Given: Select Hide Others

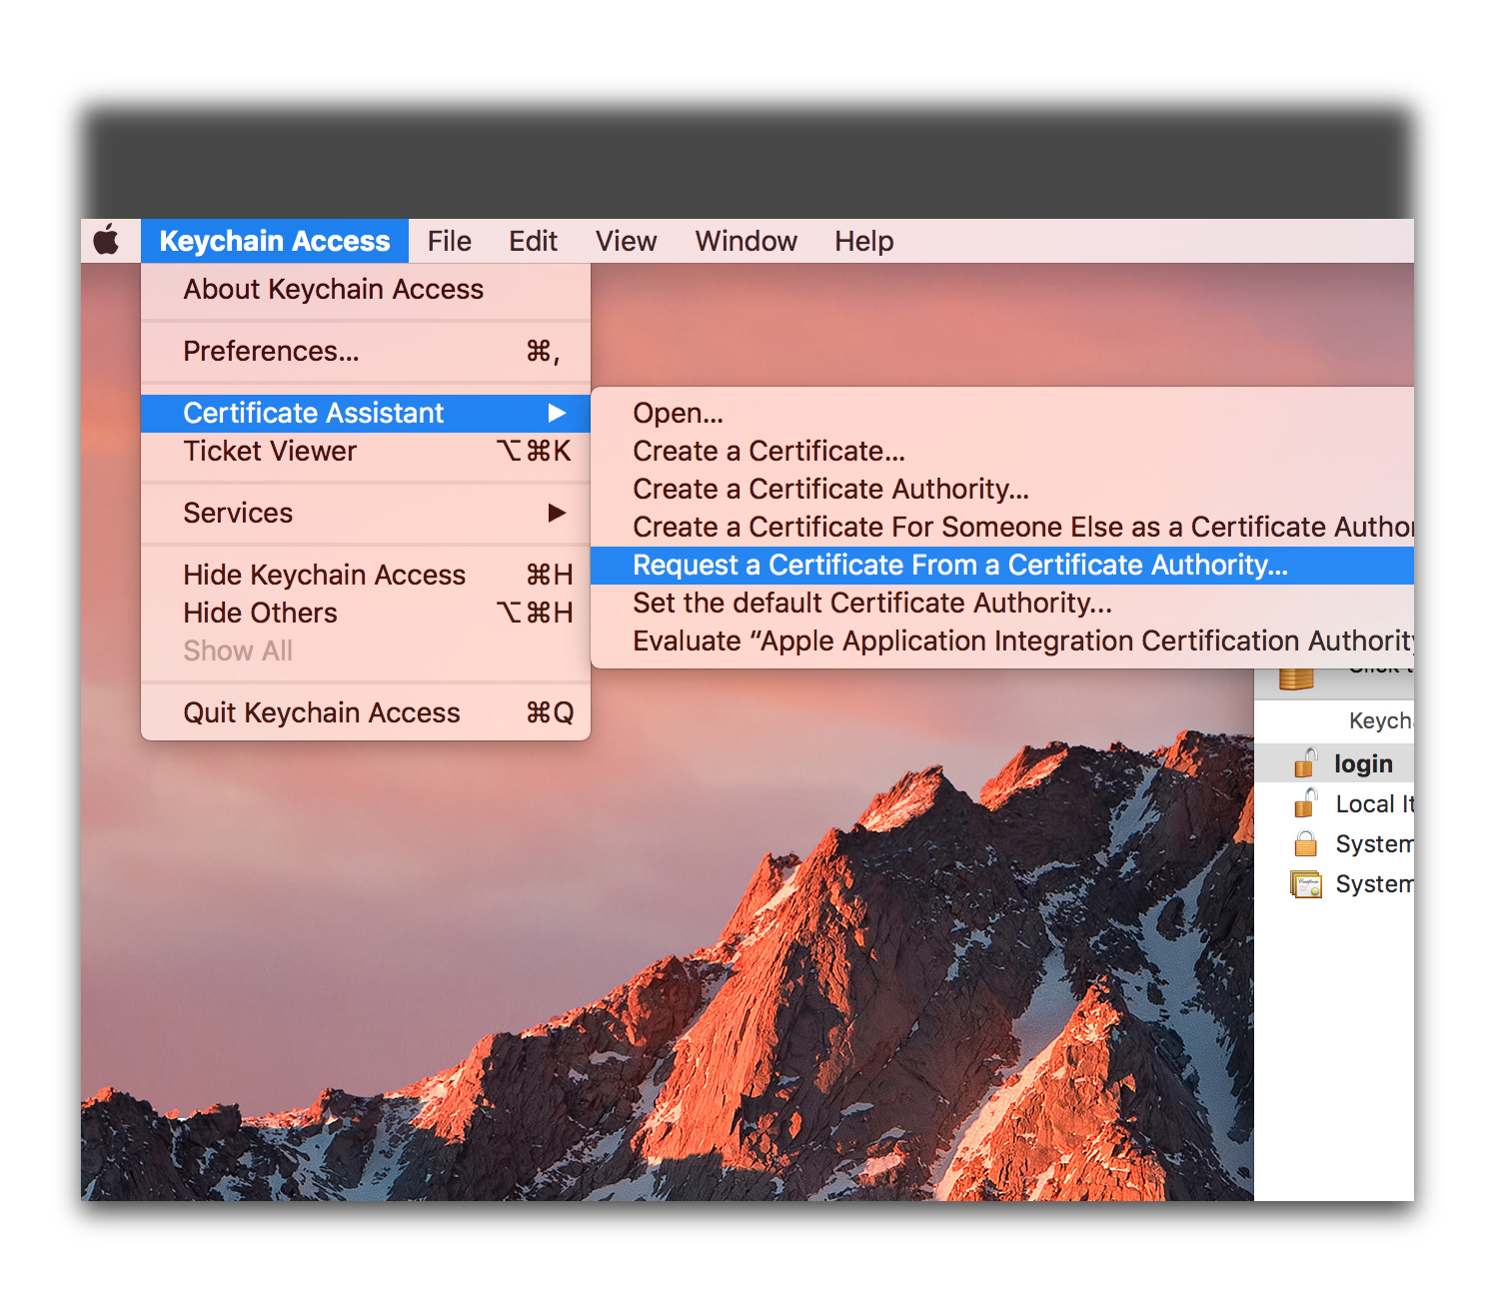Looking at the screenshot, I should [x=260, y=613].
